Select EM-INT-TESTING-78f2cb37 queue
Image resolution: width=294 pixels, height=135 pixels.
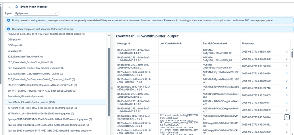pyautogui.click(x=55, y=91)
